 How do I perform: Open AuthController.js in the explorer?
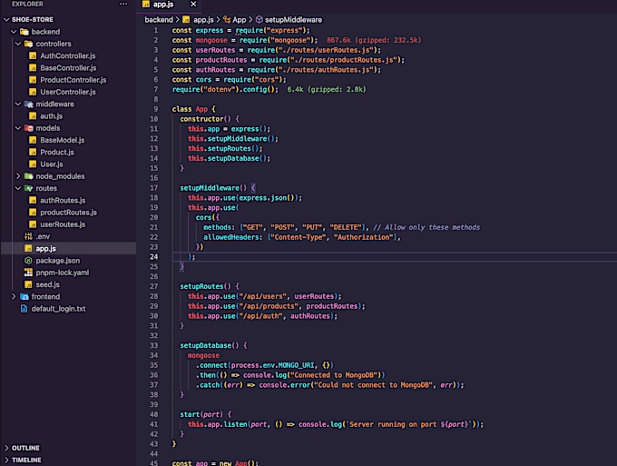(68, 56)
